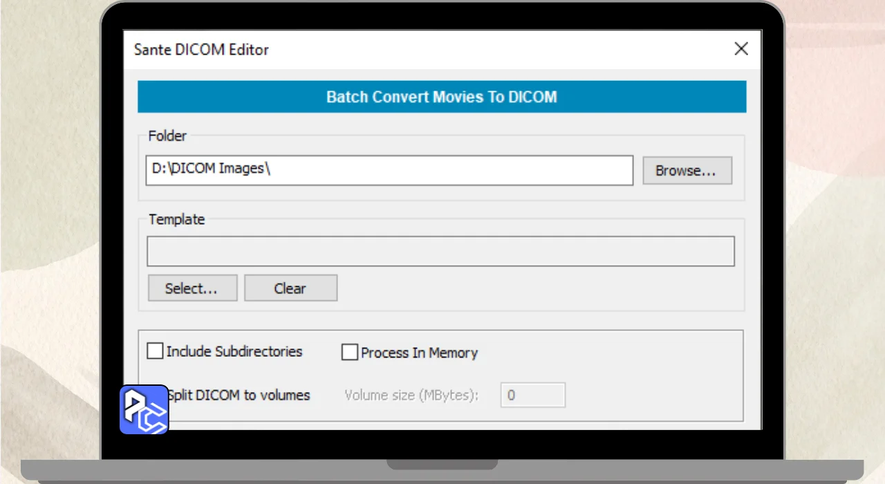Click the Volume size value field

pyautogui.click(x=533, y=395)
